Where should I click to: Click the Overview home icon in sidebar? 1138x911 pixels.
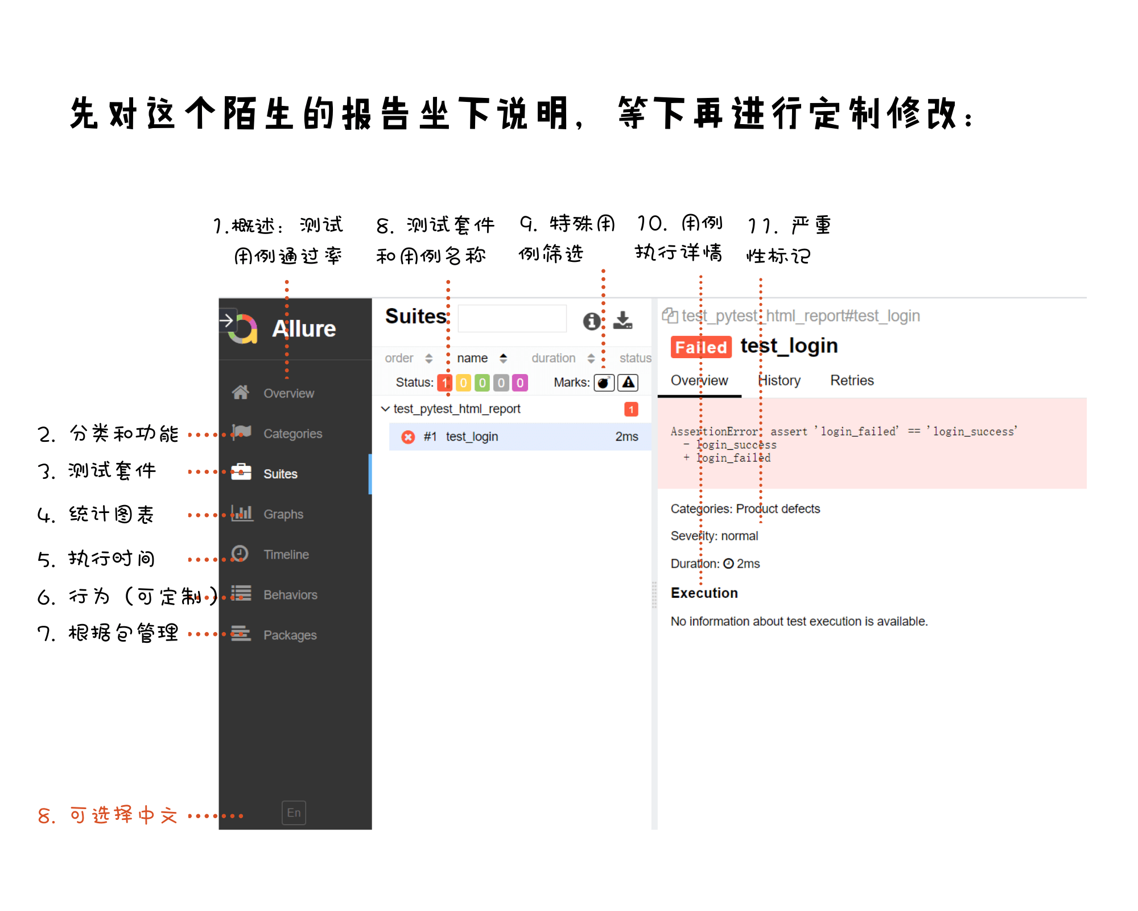240,392
